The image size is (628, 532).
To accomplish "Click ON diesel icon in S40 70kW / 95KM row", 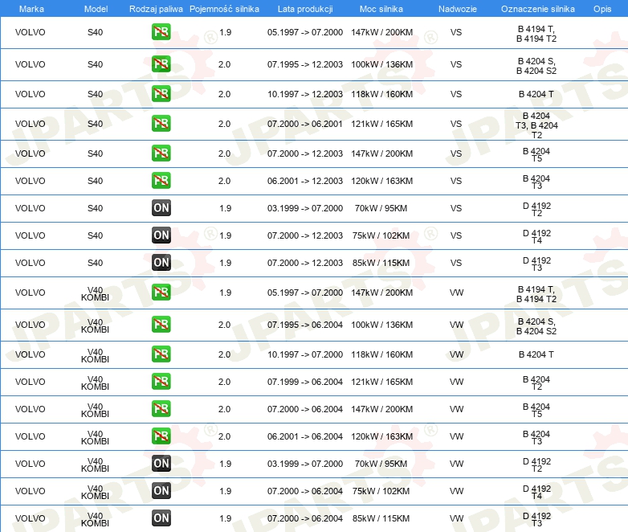I will (161, 208).
